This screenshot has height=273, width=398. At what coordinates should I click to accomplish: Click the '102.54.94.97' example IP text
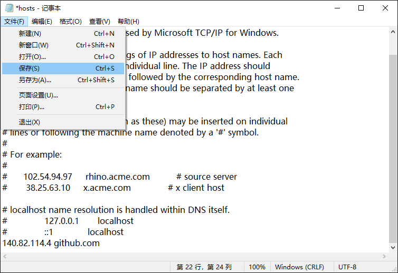[x=48, y=177]
